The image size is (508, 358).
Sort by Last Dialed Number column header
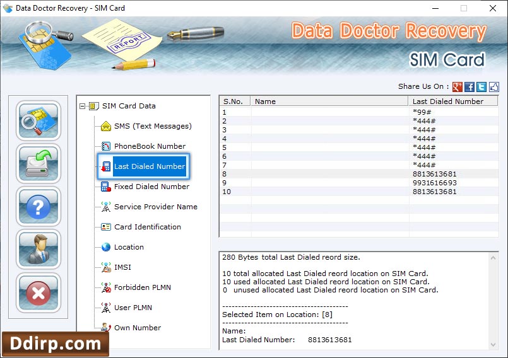(453, 101)
